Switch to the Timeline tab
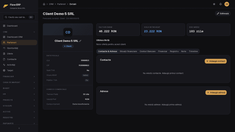 point(194,51)
